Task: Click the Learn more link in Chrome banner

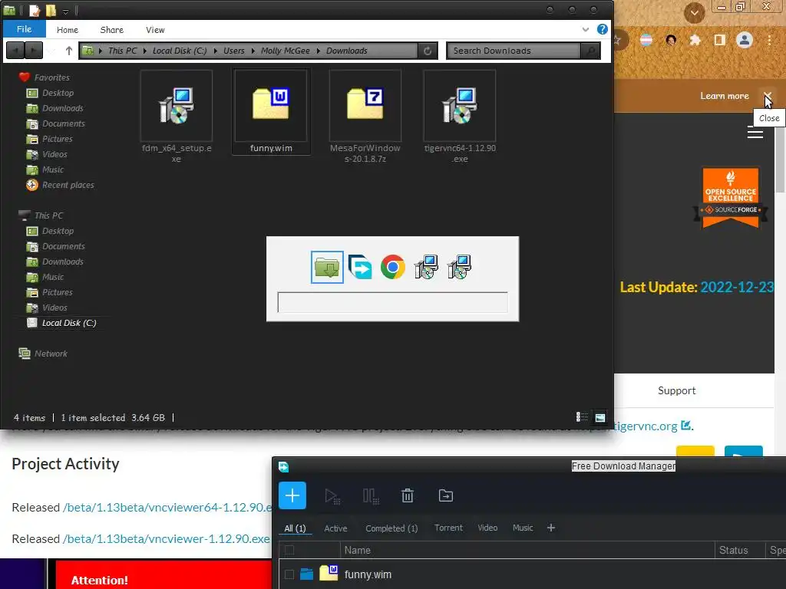Action: point(725,96)
